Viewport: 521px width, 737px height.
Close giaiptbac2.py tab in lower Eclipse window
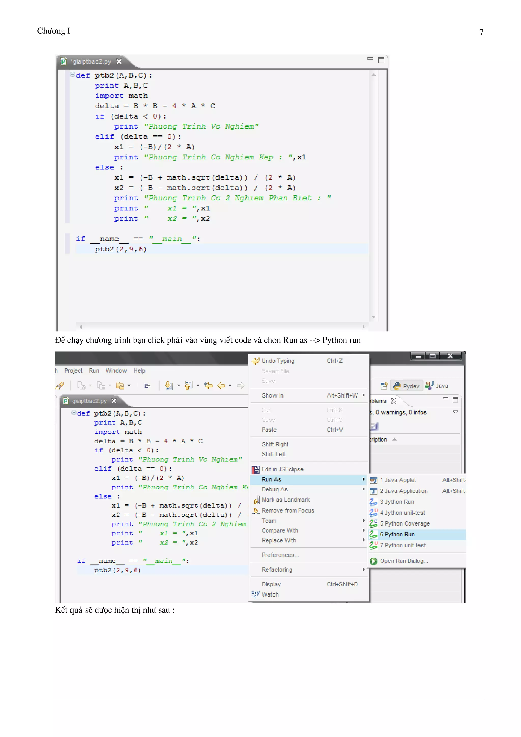coord(113,401)
